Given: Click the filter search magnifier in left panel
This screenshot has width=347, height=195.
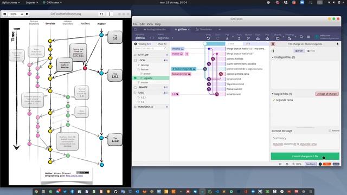Looking at the screenshot, I should [165, 48].
